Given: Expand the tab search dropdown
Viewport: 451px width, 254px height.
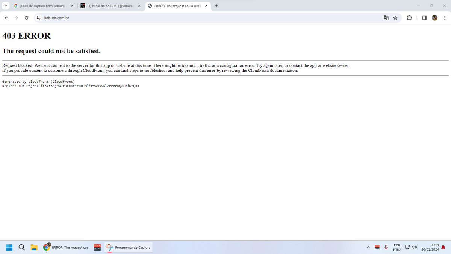Looking at the screenshot, I should 5,6.
